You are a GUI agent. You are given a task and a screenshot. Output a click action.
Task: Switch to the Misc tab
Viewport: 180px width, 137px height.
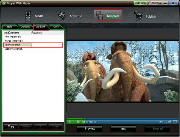(x=56, y=27)
